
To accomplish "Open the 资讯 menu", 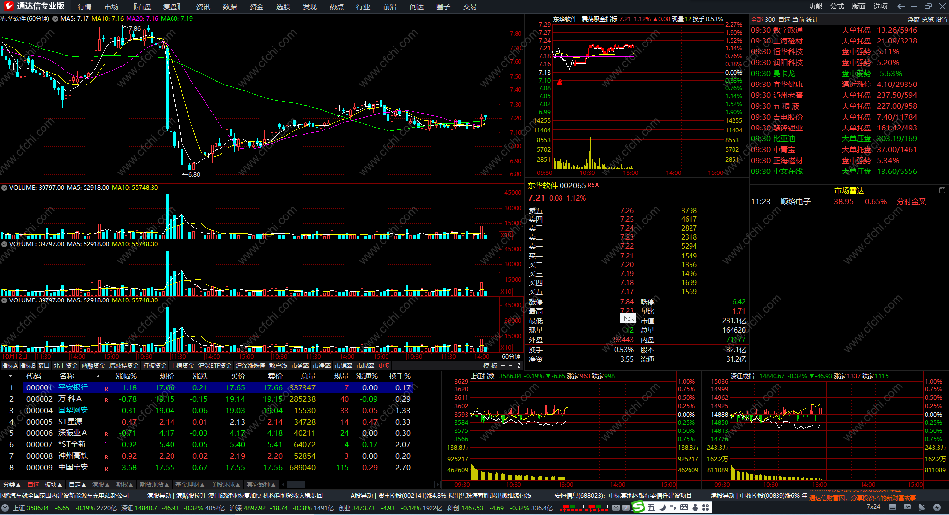I will 203,7.
